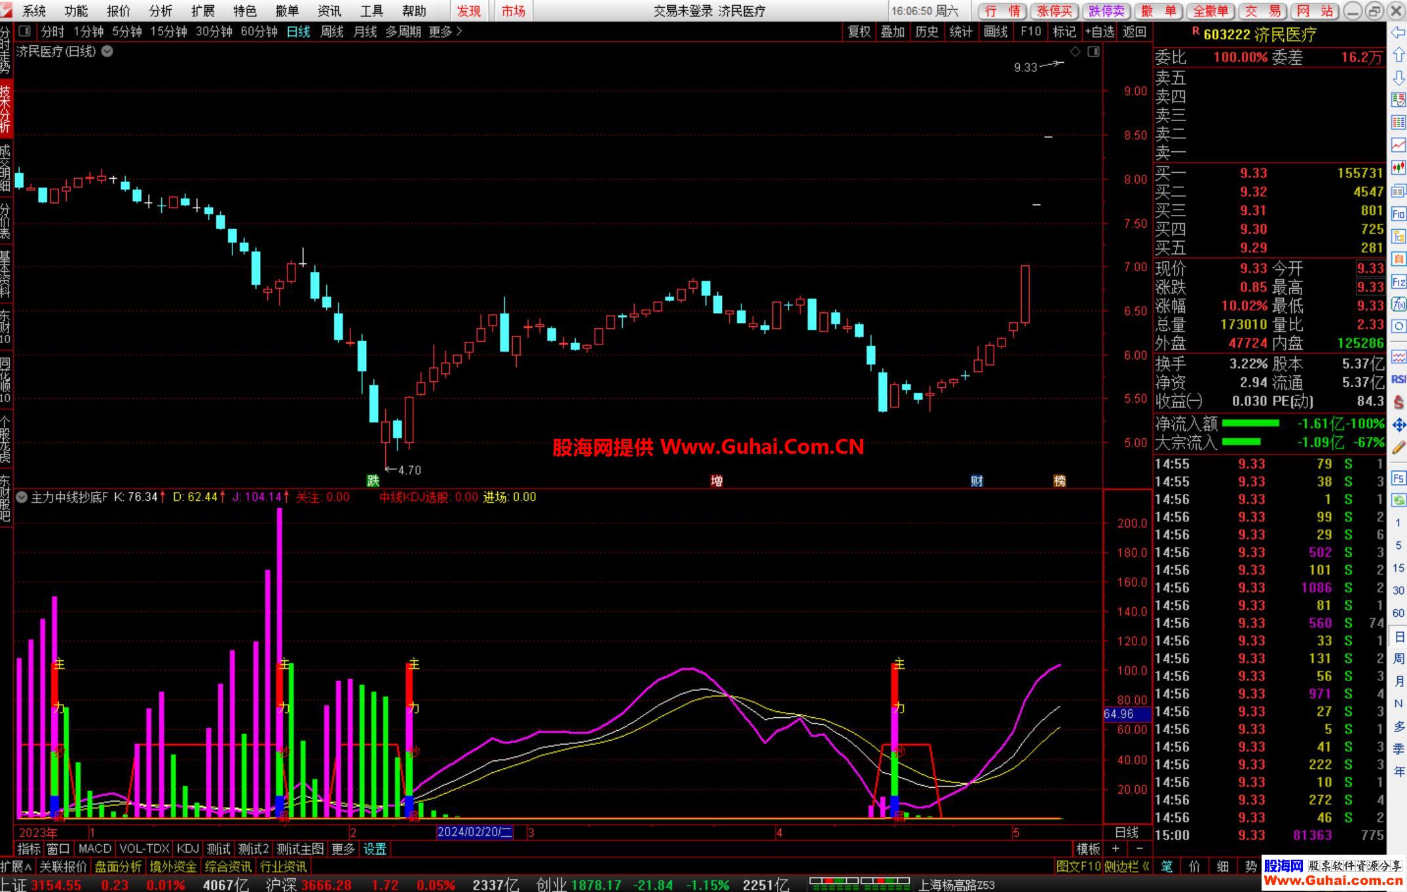
Task: Open the 分析 menu
Action: point(160,10)
